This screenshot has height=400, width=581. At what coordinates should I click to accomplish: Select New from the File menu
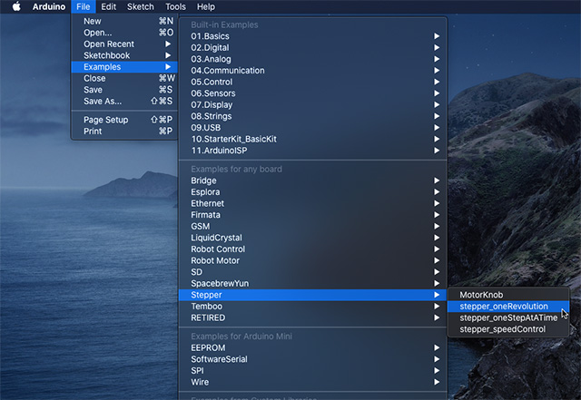pyautogui.click(x=93, y=21)
